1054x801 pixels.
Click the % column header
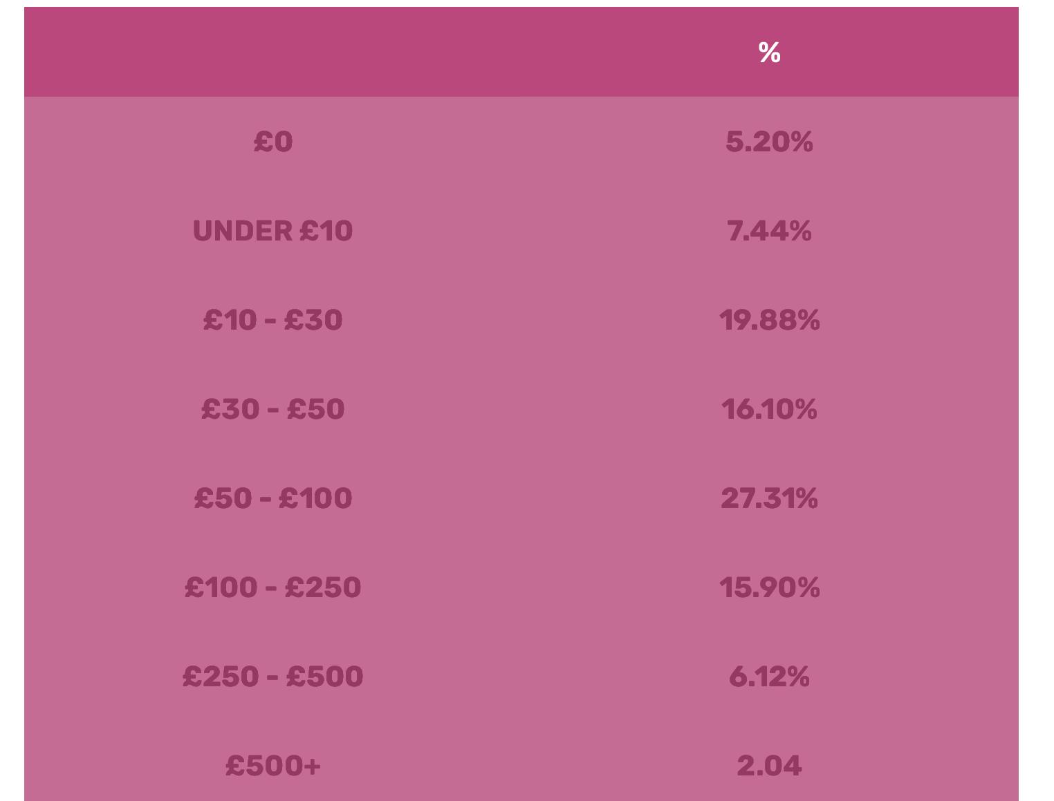click(769, 53)
